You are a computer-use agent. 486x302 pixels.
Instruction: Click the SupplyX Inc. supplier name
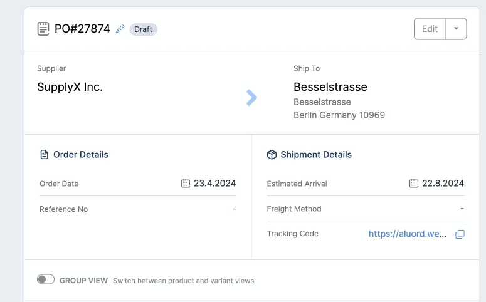pos(70,87)
